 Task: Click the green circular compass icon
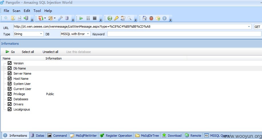110,18
